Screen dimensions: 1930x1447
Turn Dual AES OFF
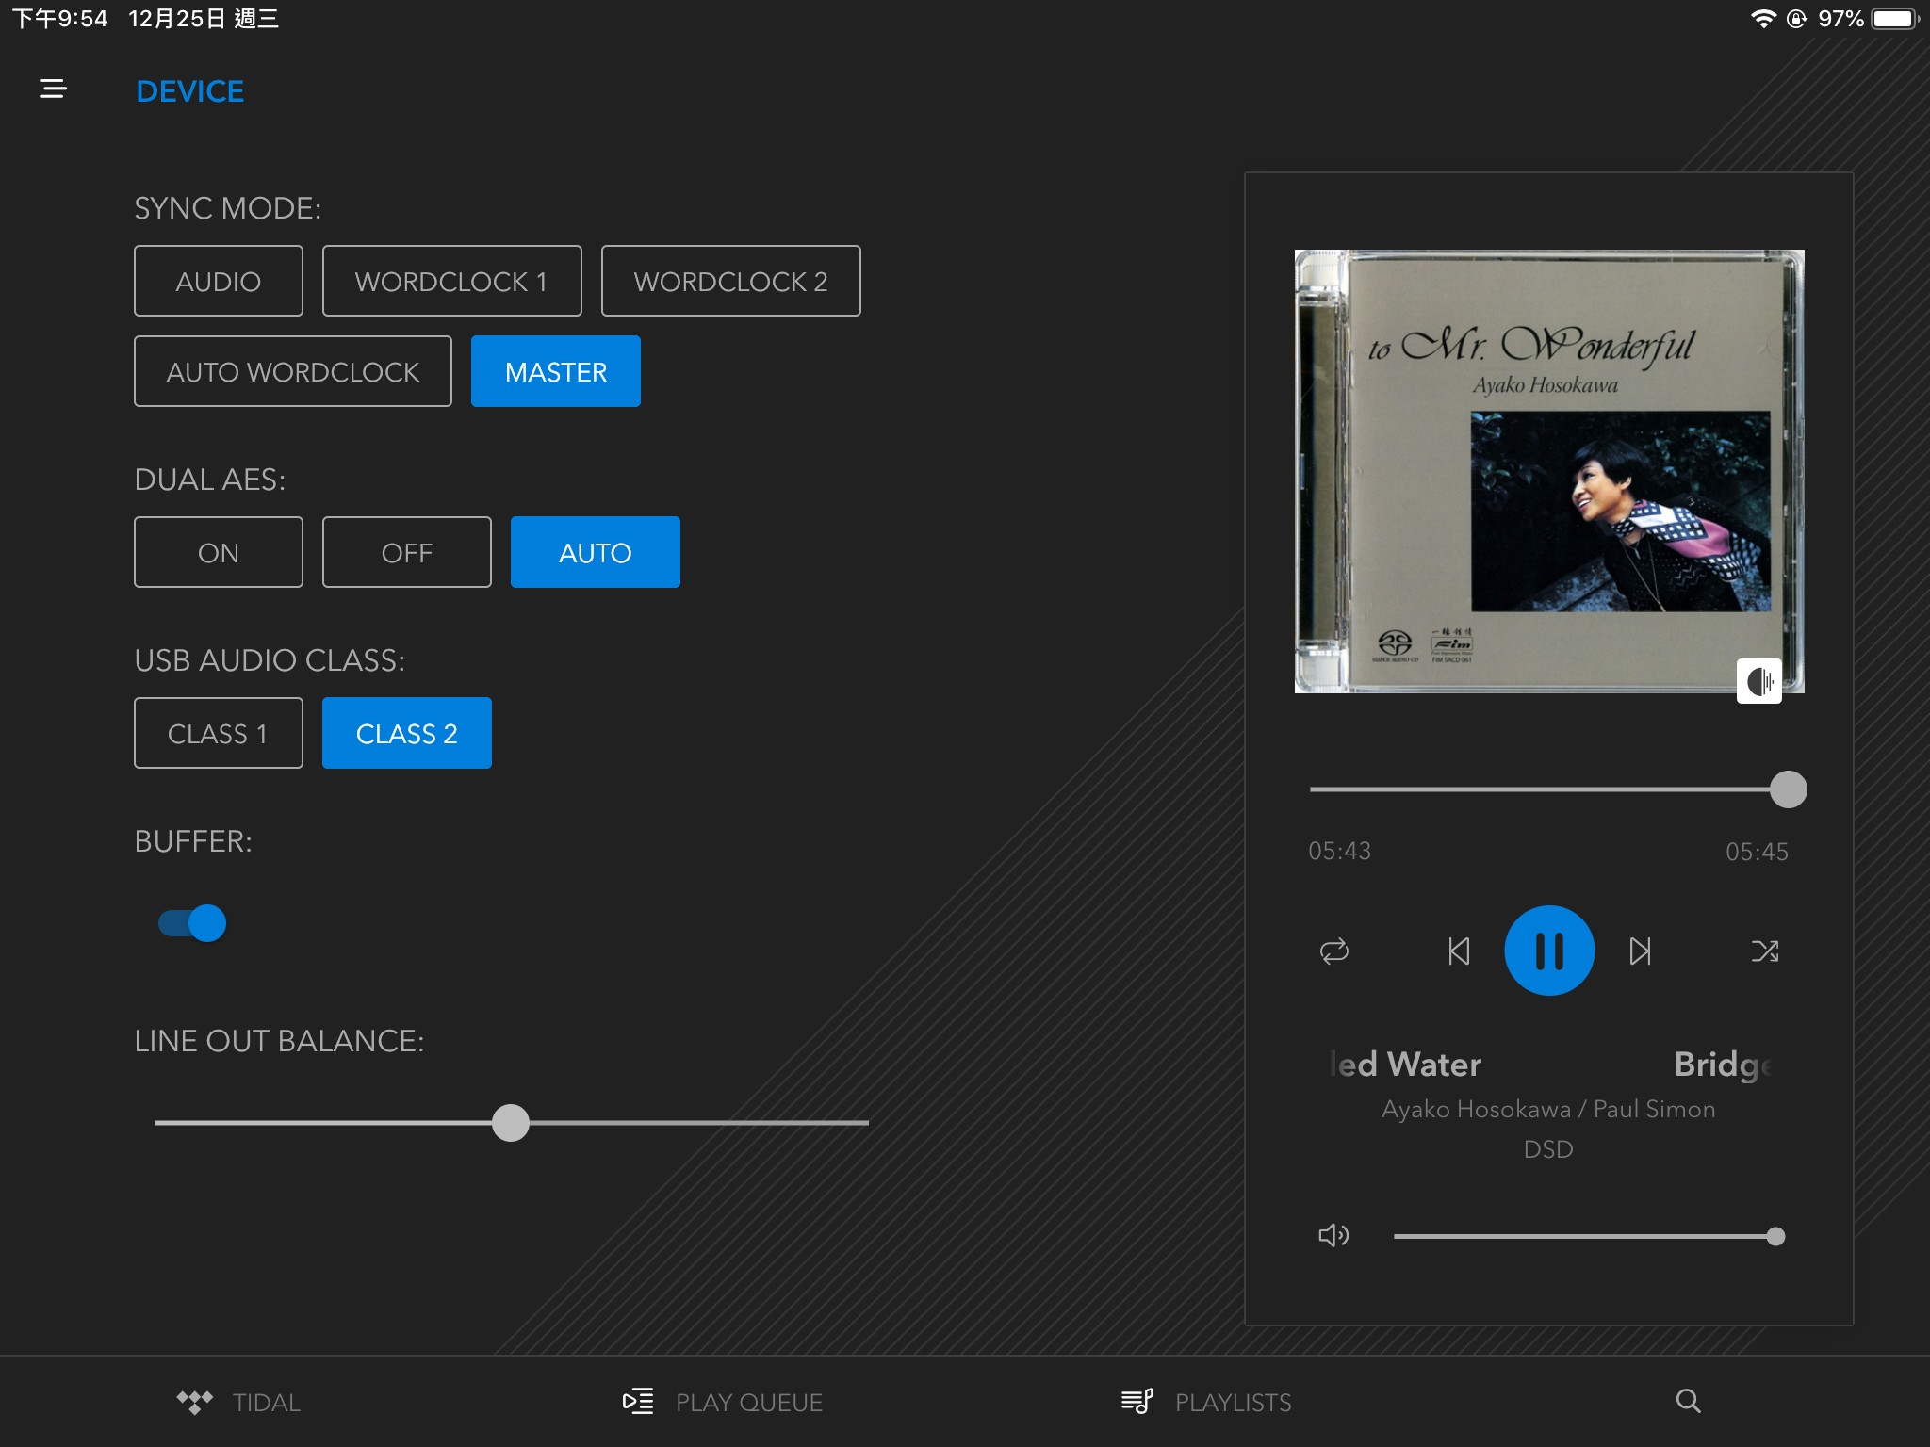coord(407,552)
